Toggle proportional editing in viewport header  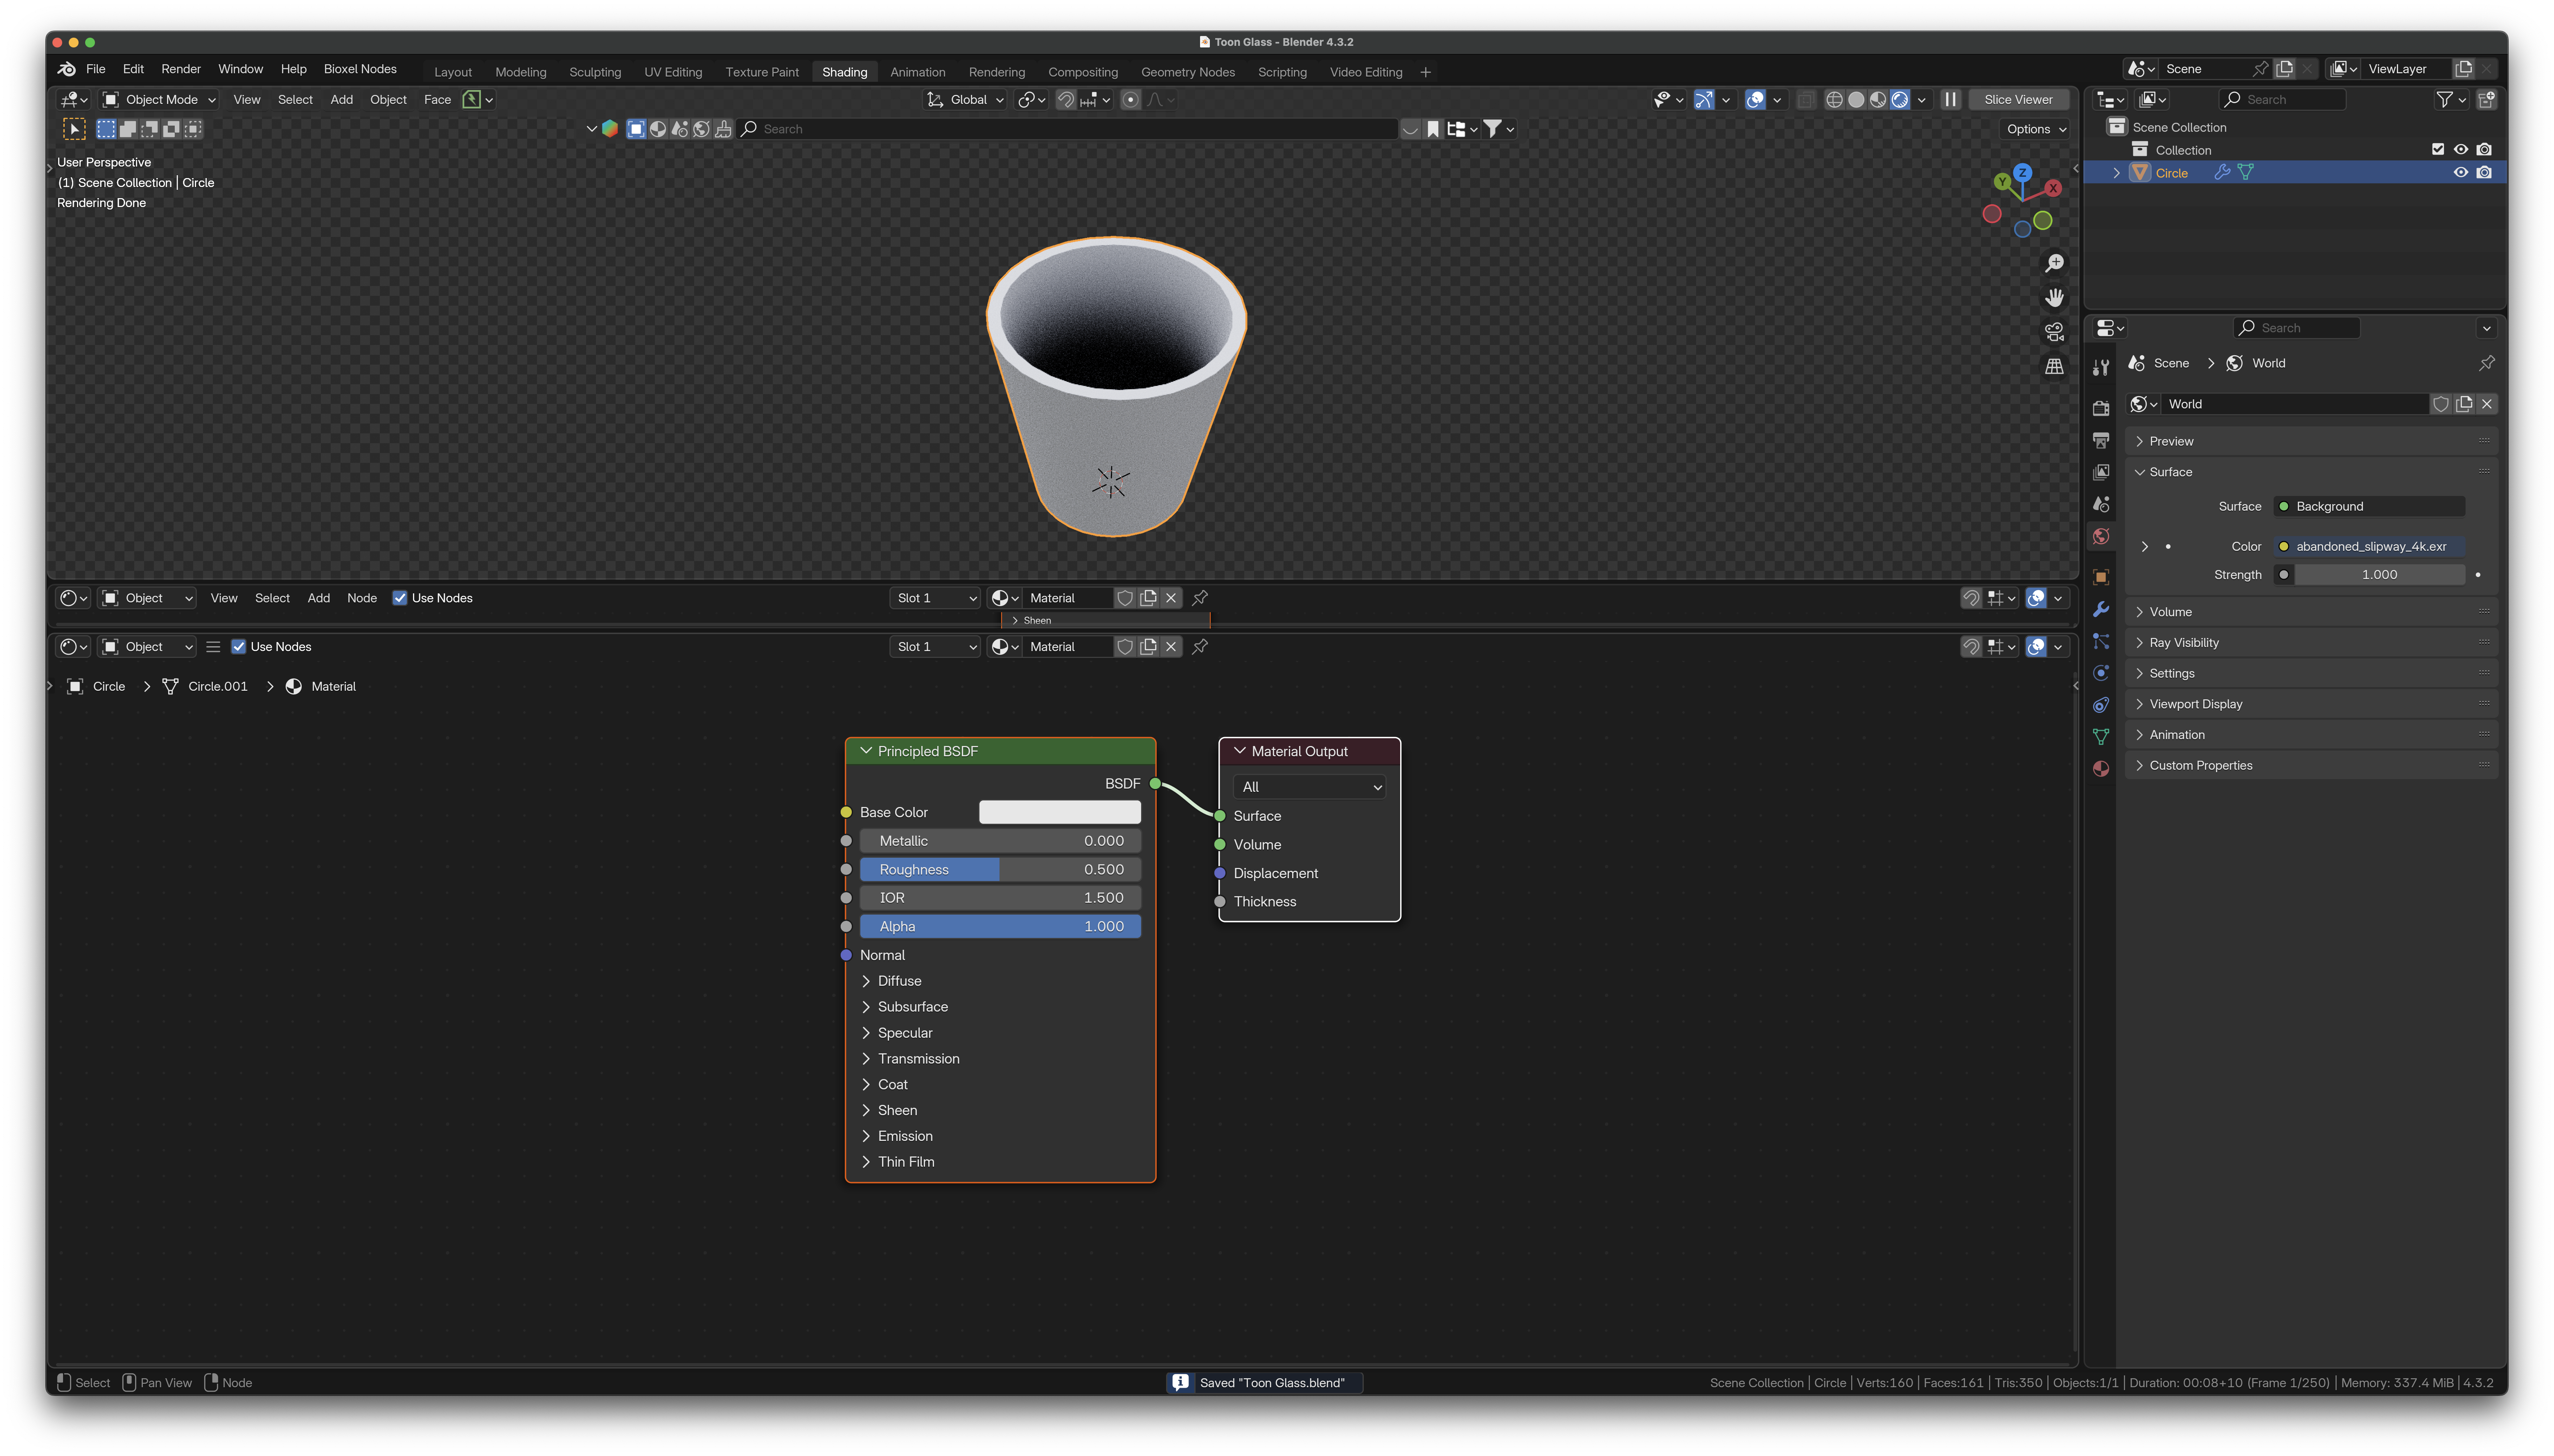1130,100
